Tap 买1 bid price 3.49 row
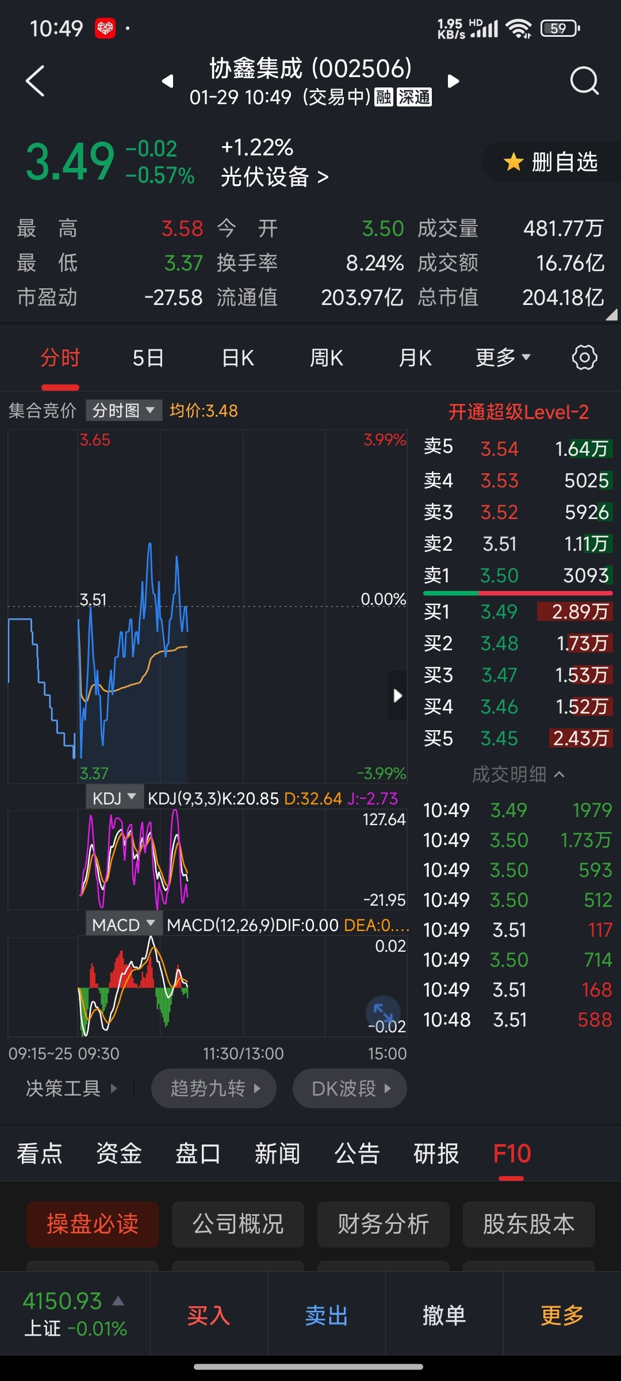 pyautogui.click(x=517, y=612)
